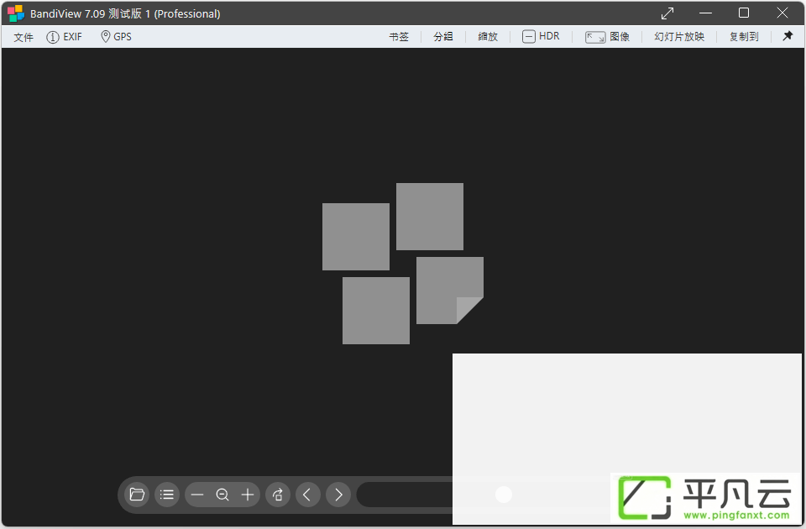The image size is (806, 529).
Task: Show EXIF information
Action: coord(65,37)
